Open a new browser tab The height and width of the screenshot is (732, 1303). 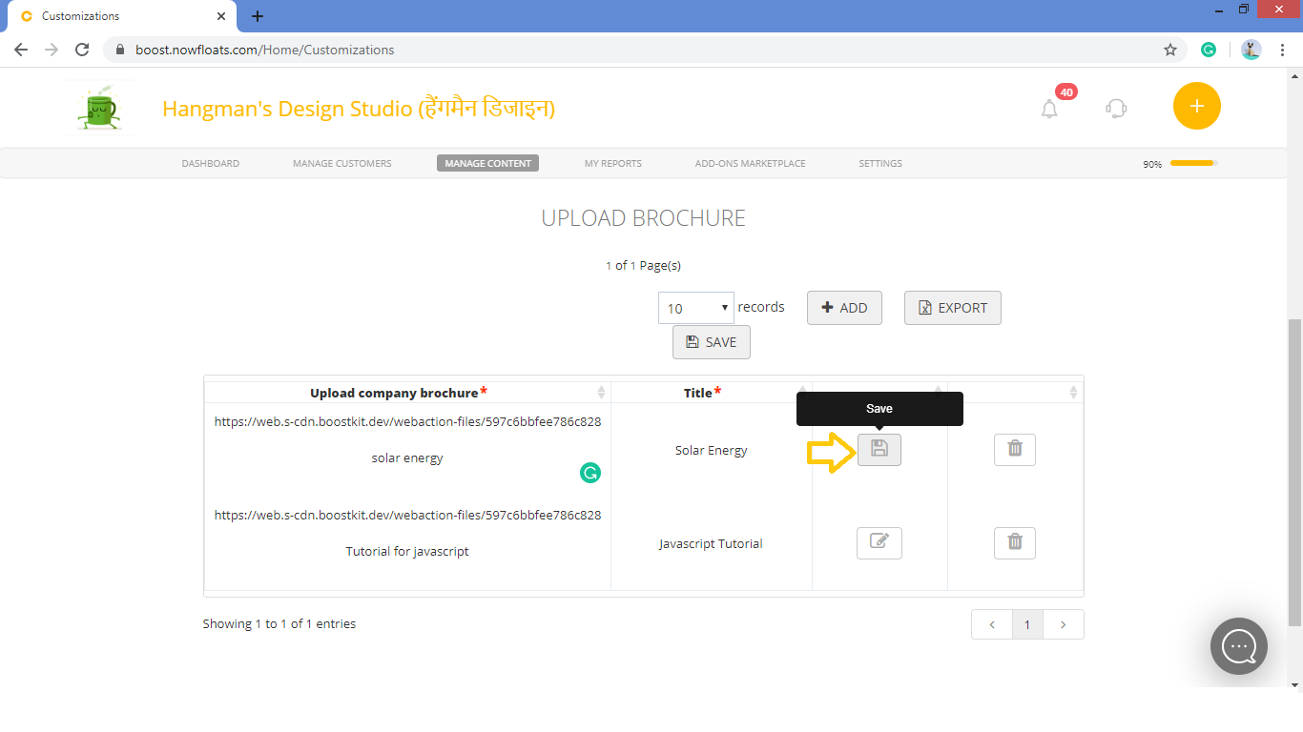click(x=258, y=16)
